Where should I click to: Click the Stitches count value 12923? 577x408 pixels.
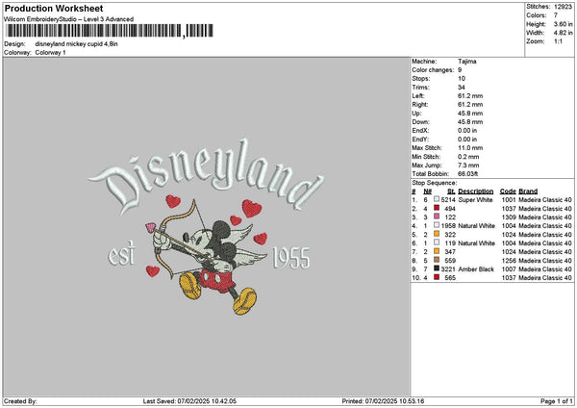click(x=564, y=7)
